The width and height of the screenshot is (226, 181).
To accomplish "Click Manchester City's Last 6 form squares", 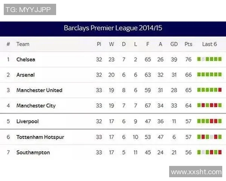I will [x=209, y=106].
